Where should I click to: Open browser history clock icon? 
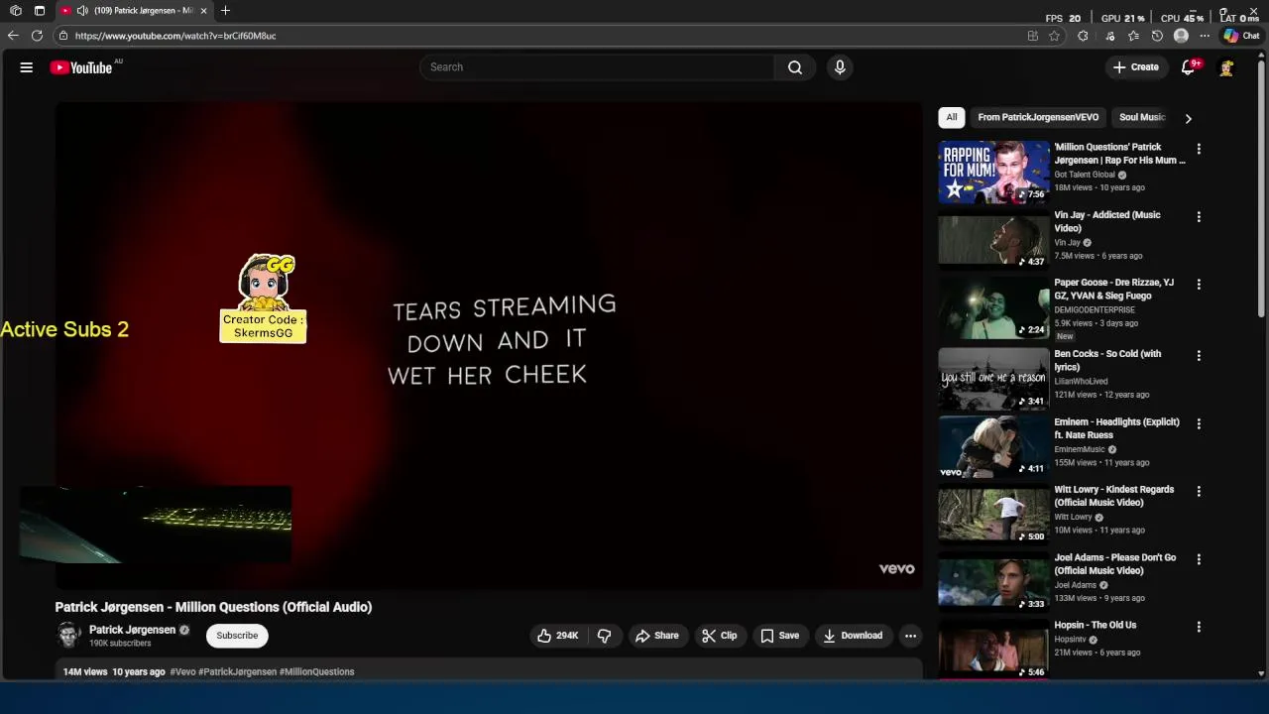pos(1157,36)
